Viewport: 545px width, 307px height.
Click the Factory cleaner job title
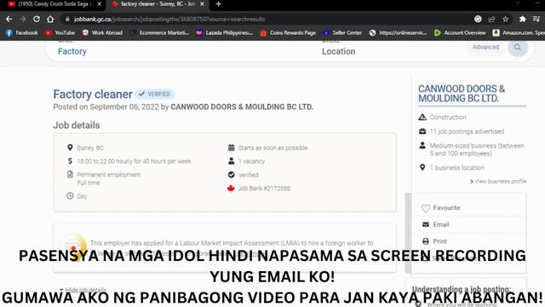click(x=93, y=94)
